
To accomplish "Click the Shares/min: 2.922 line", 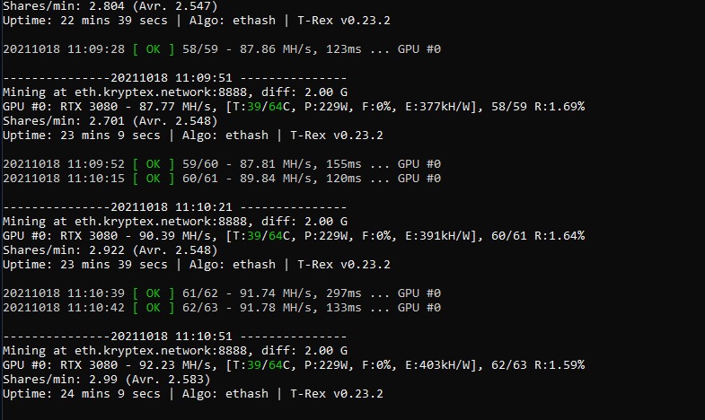I will [x=110, y=250].
